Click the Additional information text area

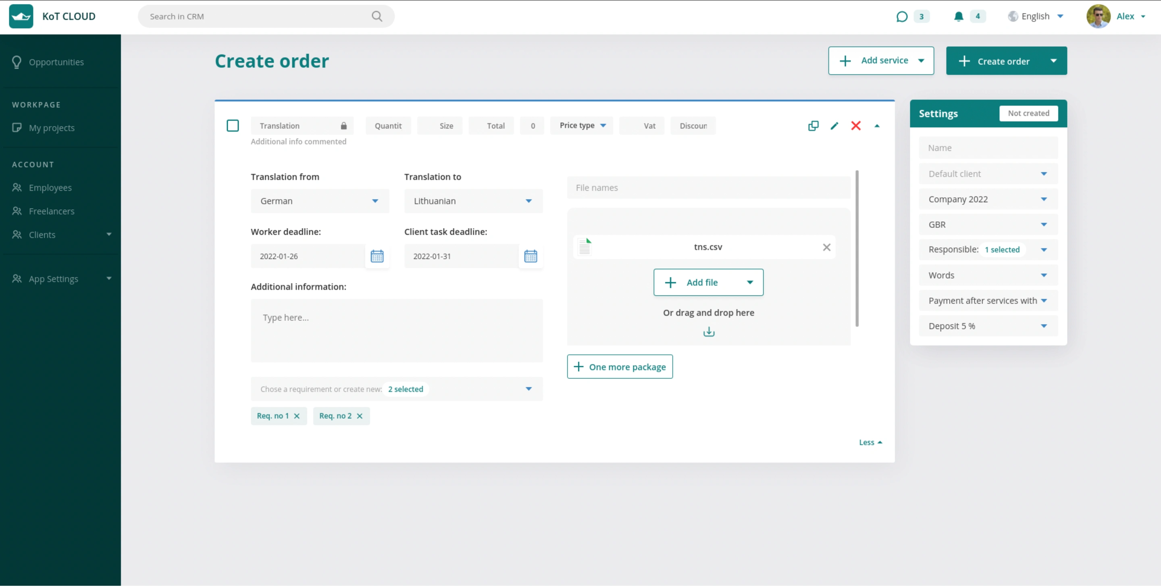coord(396,331)
